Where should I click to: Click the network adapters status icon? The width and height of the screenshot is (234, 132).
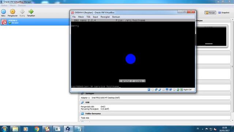point(156,89)
